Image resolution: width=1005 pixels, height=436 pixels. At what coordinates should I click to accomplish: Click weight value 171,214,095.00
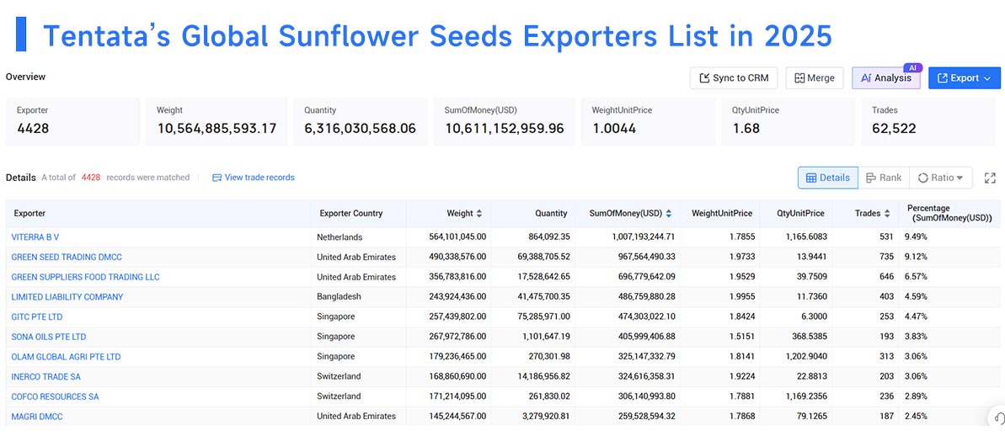[457, 396]
